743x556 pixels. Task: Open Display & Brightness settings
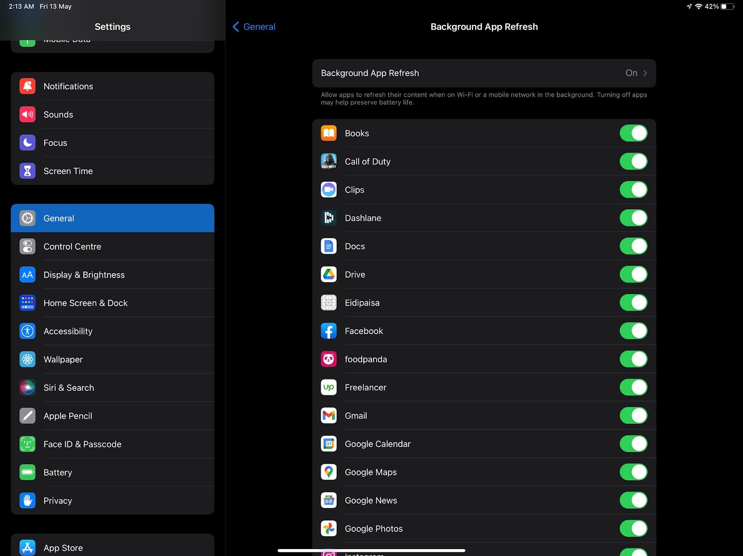pyautogui.click(x=112, y=275)
